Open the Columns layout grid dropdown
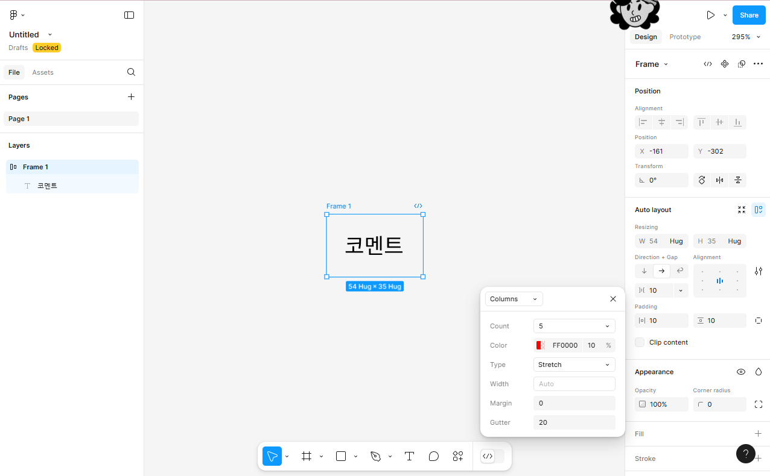The image size is (770, 476). click(514, 298)
